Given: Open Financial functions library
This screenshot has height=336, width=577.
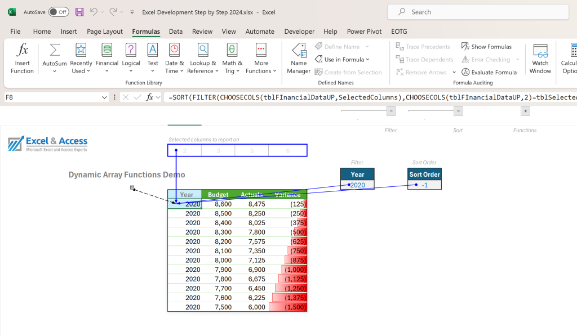Looking at the screenshot, I should (x=106, y=59).
